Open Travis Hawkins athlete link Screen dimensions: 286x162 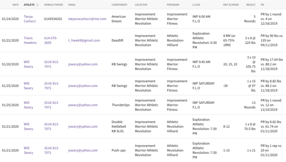click(x=30, y=40)
